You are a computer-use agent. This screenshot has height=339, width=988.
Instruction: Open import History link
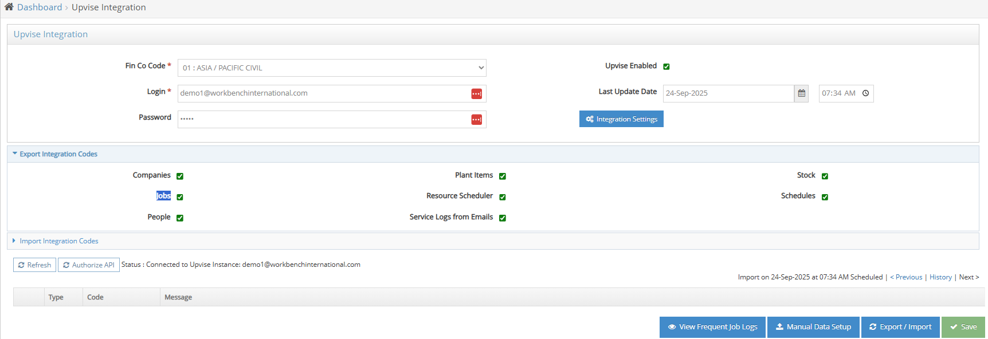[x=940, y=277]
